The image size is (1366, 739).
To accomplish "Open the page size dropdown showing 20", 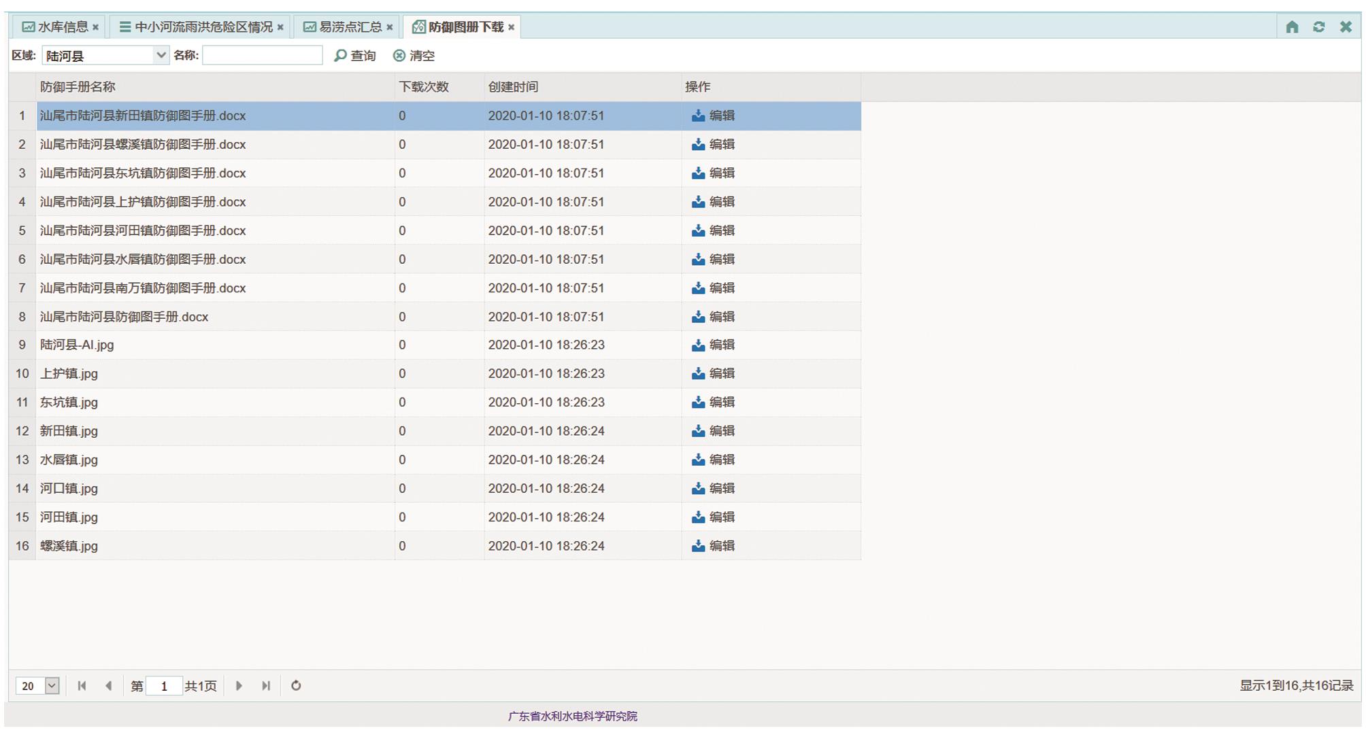I will click(52, 686).
